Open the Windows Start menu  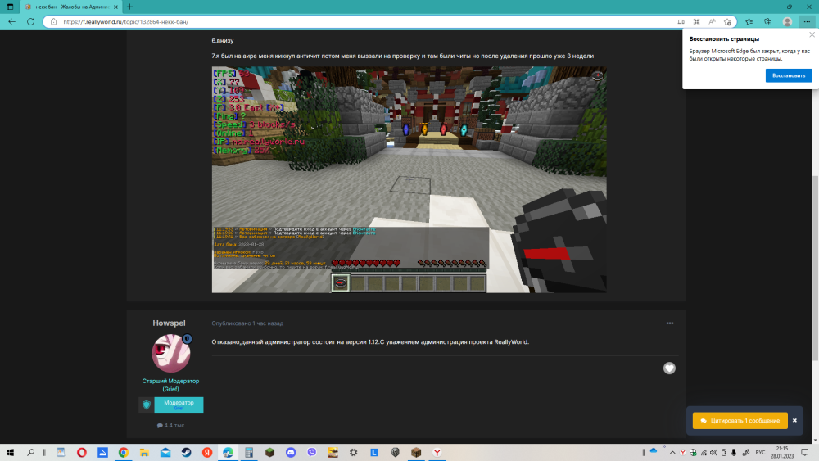coord(10,453)
